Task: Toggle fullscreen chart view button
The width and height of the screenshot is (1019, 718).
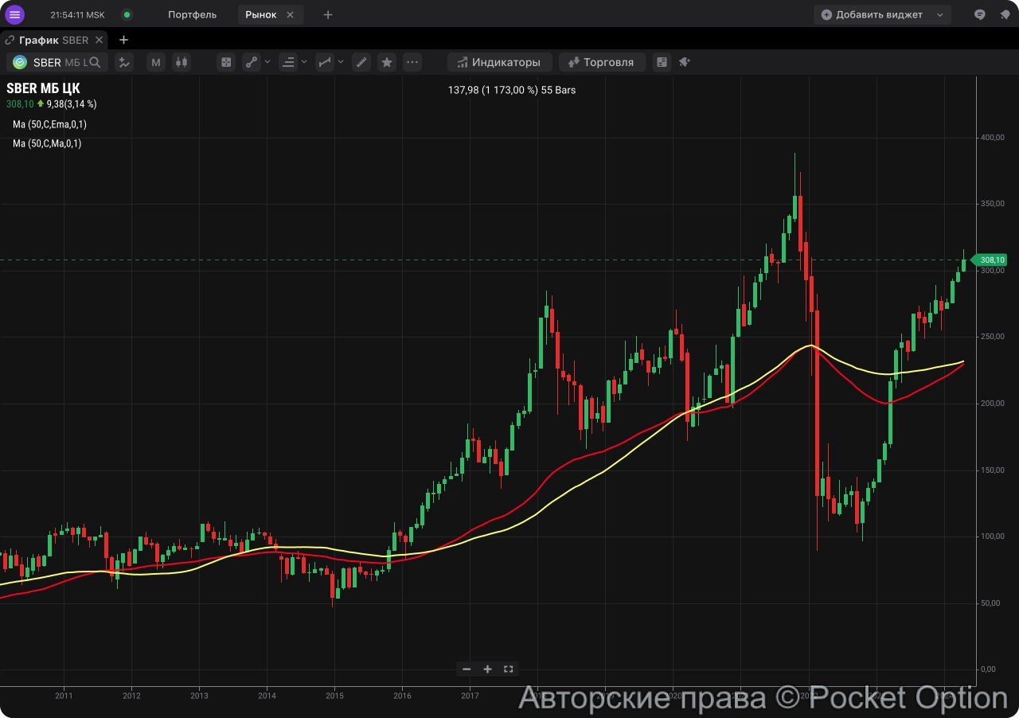Action: coord(508,669)
